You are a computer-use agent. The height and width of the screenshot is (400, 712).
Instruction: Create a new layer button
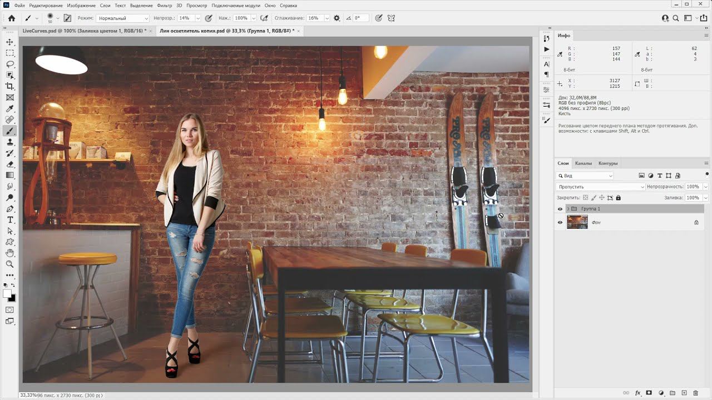684,393
